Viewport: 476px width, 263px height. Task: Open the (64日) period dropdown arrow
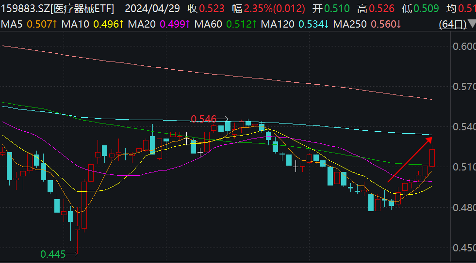[x=472, y=24]
